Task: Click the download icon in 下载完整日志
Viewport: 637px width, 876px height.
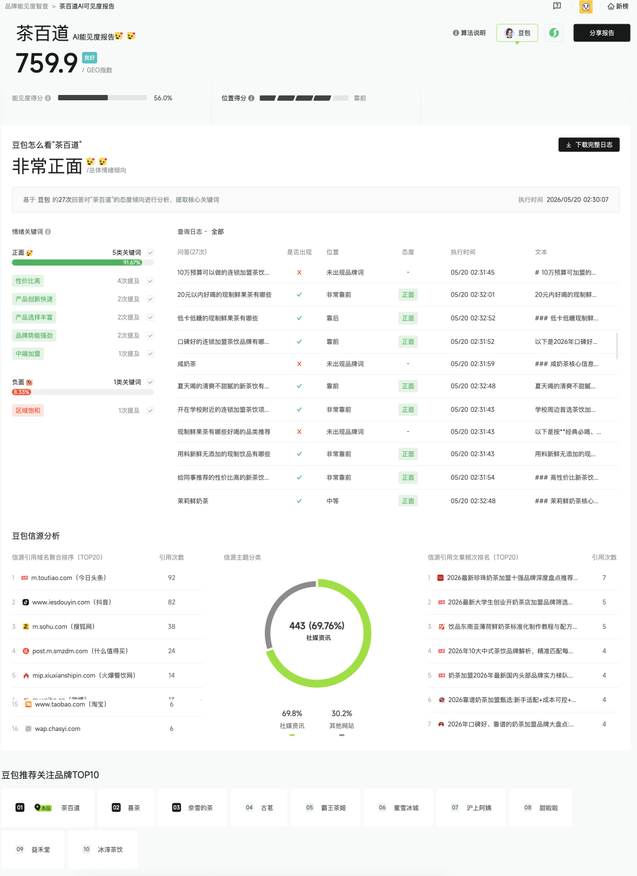Action: pos(569,145)
